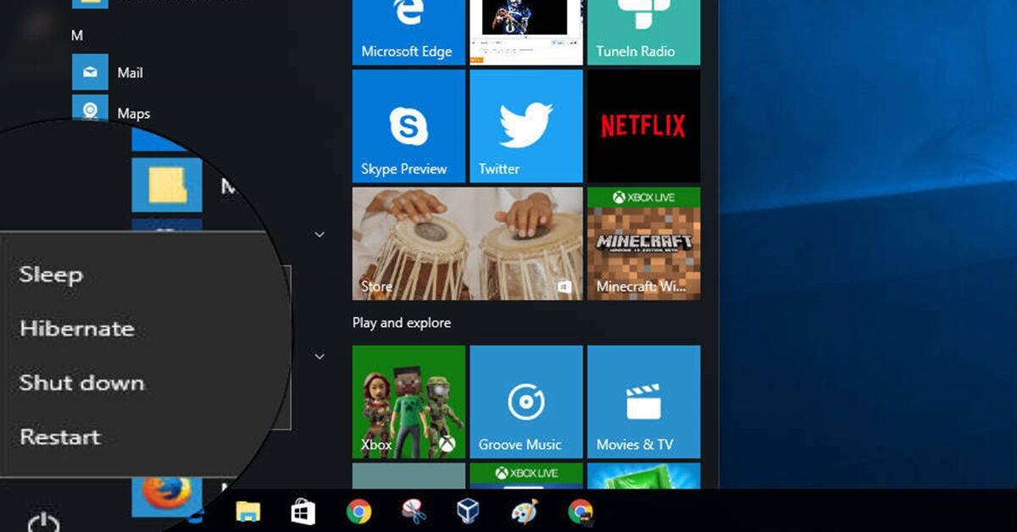The width and height of the screenshot is (1017, 532).
Task: Open the Twitter tile
Action: [x=526, y=126]
